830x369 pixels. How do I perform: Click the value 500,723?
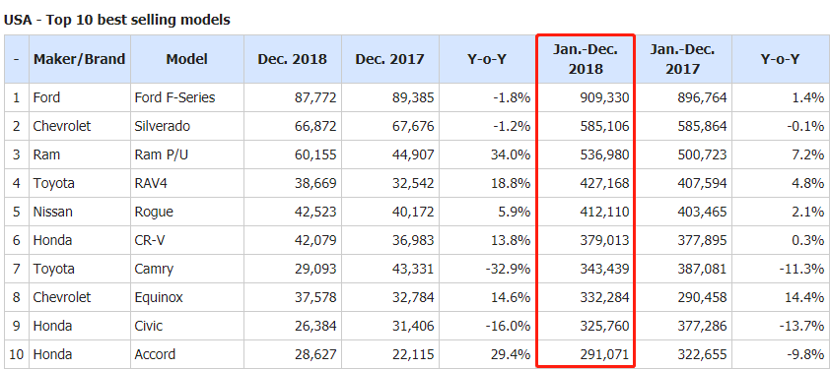click(x=702, y=154)
